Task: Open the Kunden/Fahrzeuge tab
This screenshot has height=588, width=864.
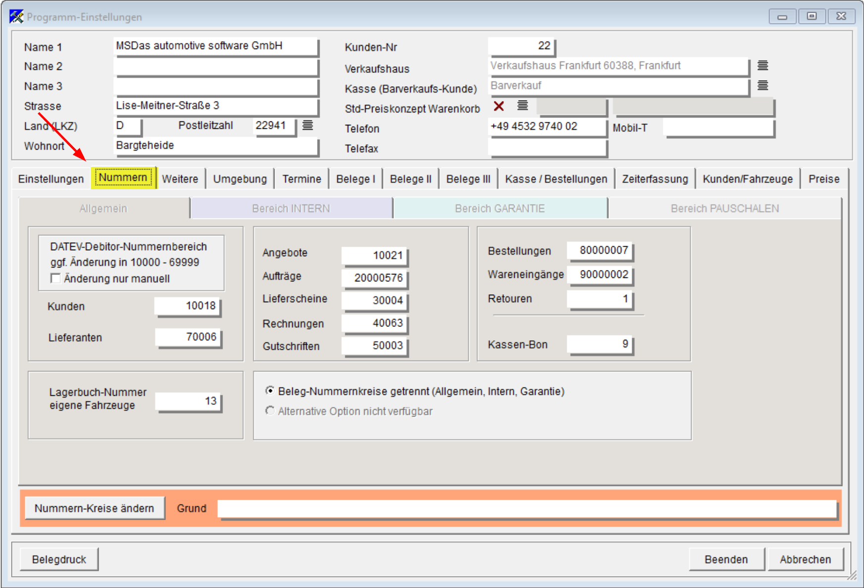Action: (x=748, y=179)
